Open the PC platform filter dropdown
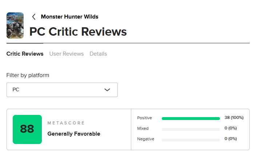253x156 pixels. 62,89
